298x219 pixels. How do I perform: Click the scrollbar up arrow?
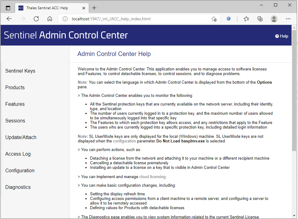(x=294, y=28)
